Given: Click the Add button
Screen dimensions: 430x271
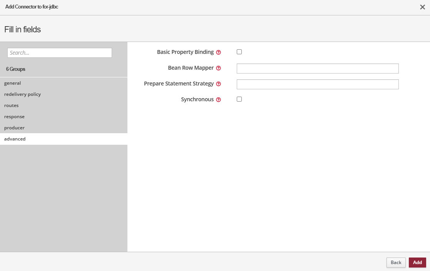Looking at the screenshot, I should click(417, 263).
